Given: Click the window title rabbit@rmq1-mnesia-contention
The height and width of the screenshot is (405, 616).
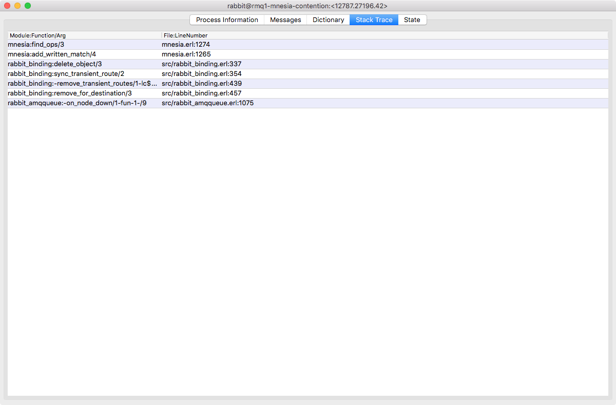Looking at the screenshot, I should pyautogui.click(x=307, y=6).
